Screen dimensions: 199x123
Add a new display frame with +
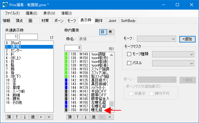41,117
